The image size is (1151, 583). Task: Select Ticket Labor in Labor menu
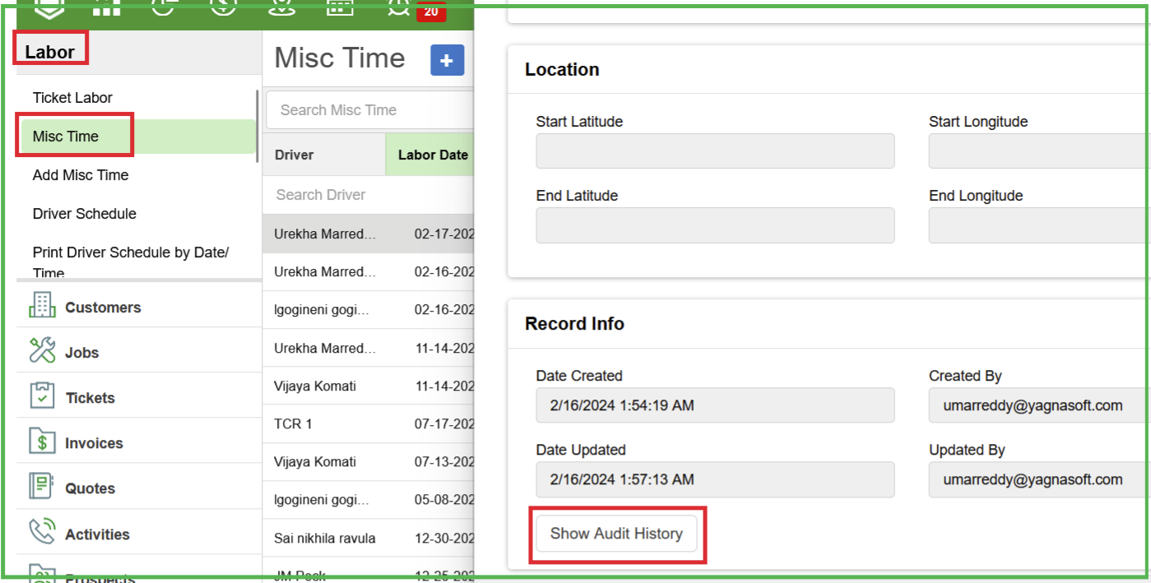(x=72, y=98)
